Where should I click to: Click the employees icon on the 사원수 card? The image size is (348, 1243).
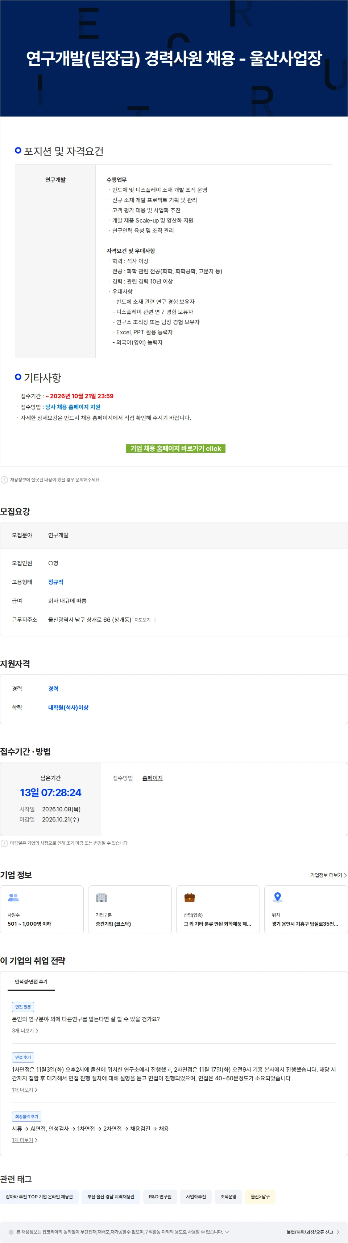pyautogui.click(x=13, y=897)
